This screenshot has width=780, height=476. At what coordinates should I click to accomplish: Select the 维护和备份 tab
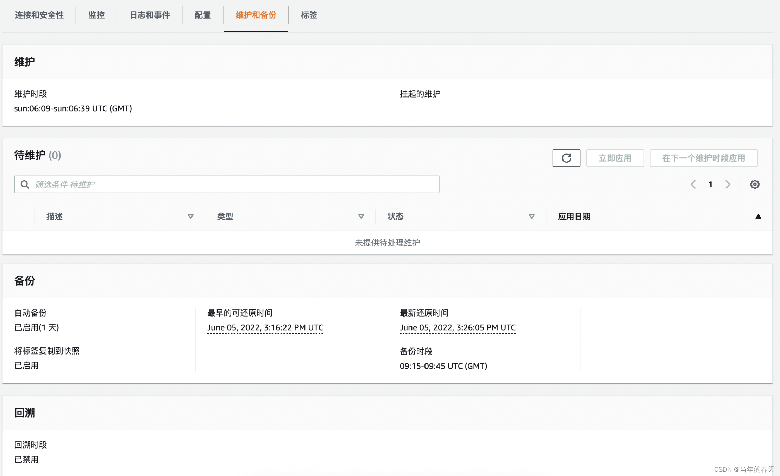[x=256, y=15]
